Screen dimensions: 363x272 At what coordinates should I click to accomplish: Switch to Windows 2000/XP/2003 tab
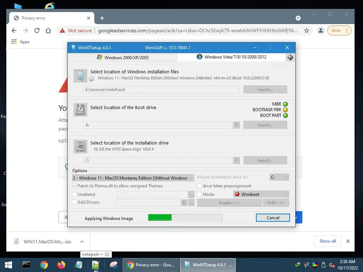coord(123,57)
